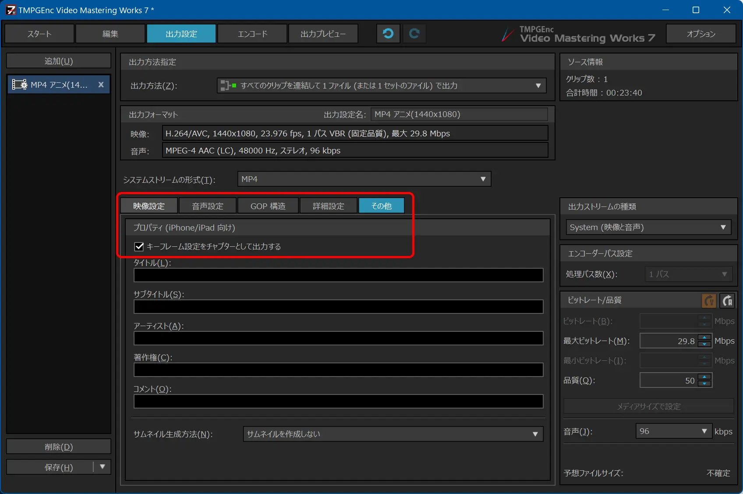
Task: Click the undo arrow icon in toolbar
Action: [x=388, y=34]
